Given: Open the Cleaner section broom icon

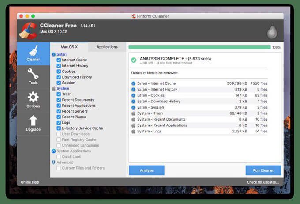Looking at the screenshot, I should 33,50.
